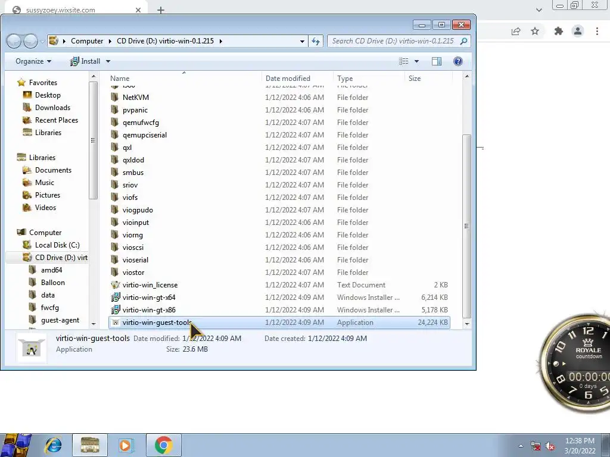This screenshot has width=610, height=457.
Task: Click the viostor folder icon
Action: [x=115, y=273]
